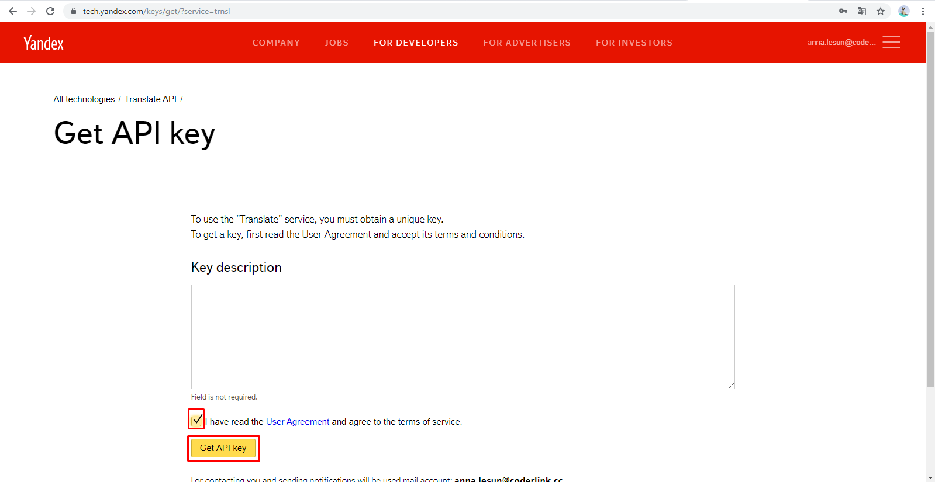Click the browser forward arrow
Screen dimensions: 935x482
point(32,11)
